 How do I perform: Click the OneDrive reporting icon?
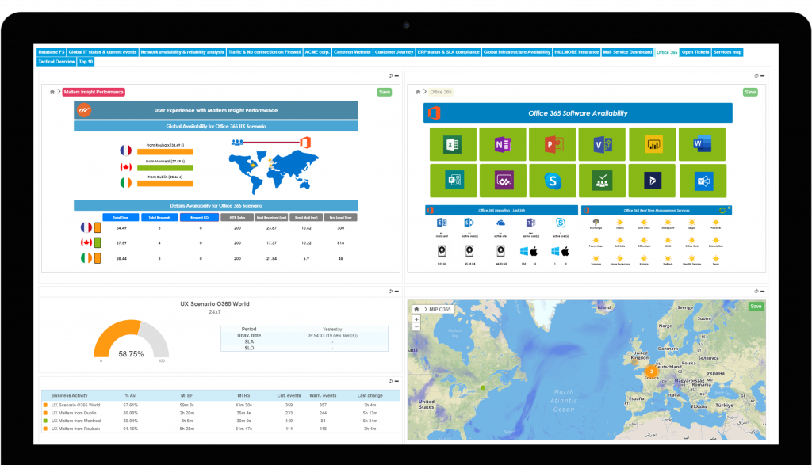click(x=500, y=223)
